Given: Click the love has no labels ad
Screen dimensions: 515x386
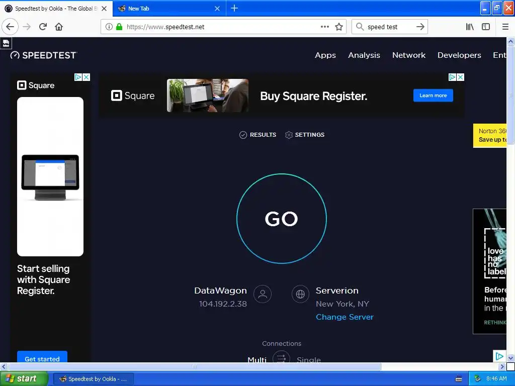Looking at the screenshot, I should (490, 271).
